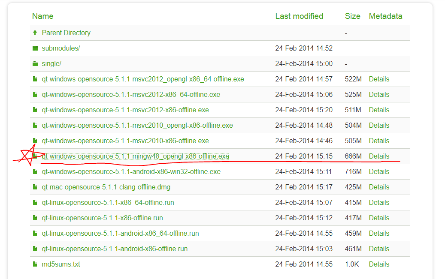The width and height of the screenshot is (445, 279).
Task: Open Details for 716M android win32 file
Action: 379,172
